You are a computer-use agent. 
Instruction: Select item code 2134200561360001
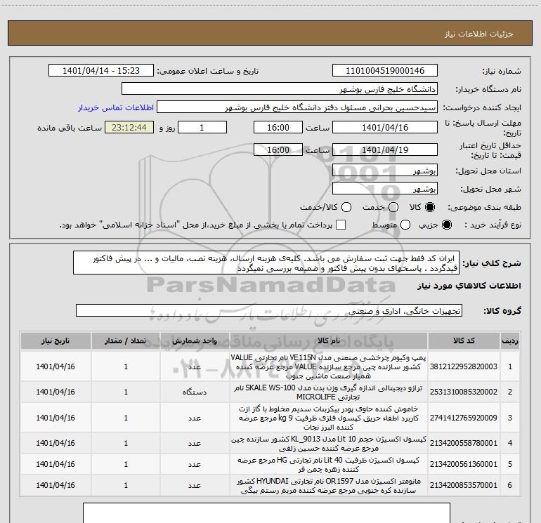pos(464,464)
